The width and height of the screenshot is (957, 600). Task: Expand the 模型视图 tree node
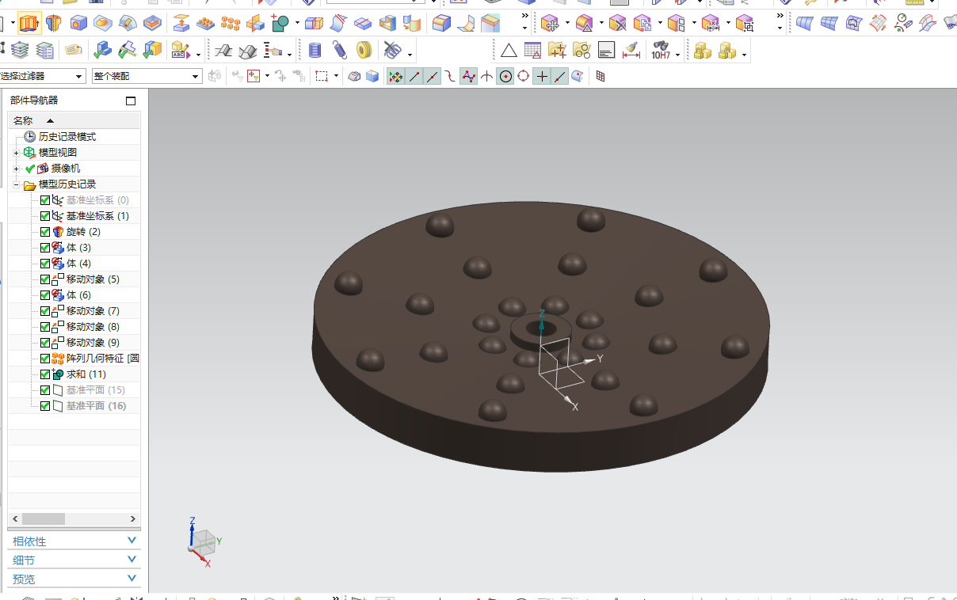(x=16, y=153)
